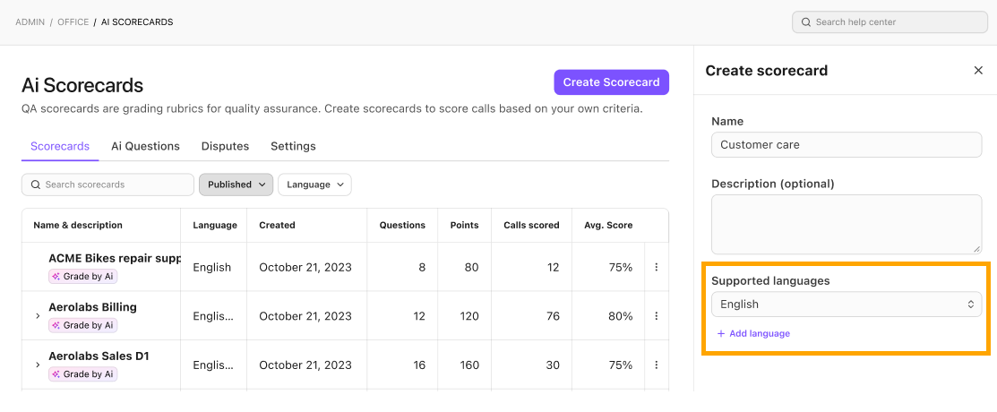The width and height of the screenshot is (997, 412).
Task: Click the Aerolabs Sales D1 scorecard name
Action: (99, 356)
